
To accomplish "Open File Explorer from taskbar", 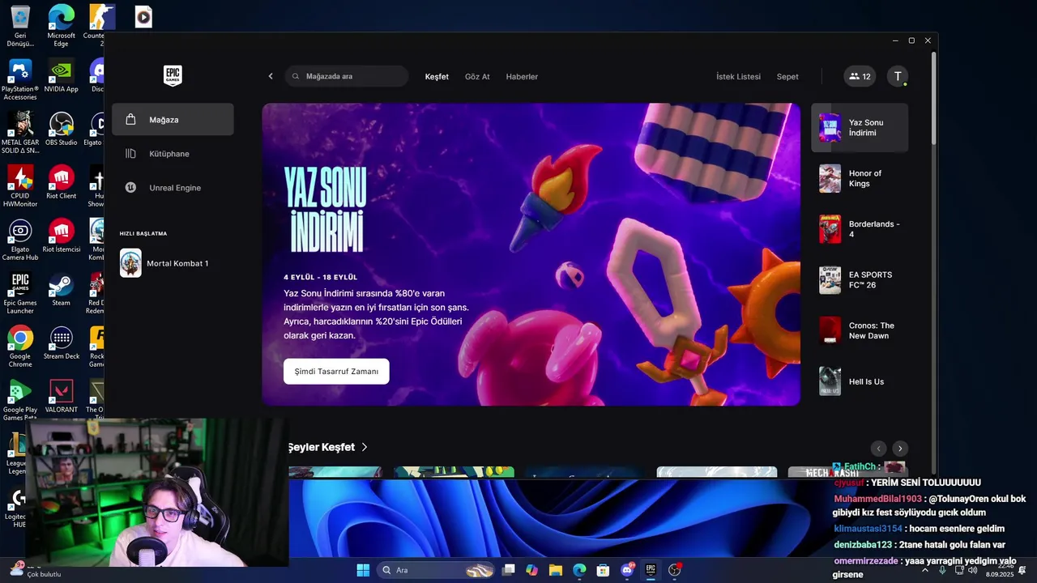I will click(556, 570).
